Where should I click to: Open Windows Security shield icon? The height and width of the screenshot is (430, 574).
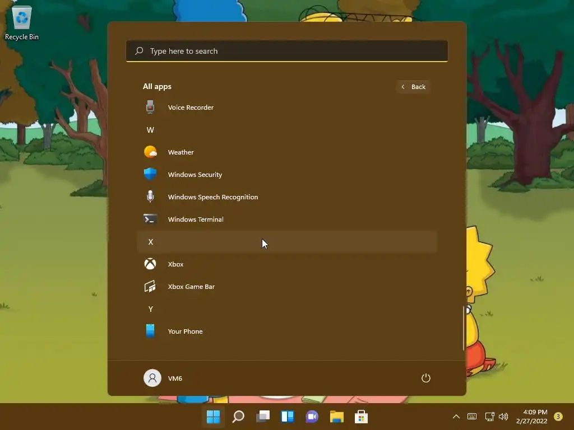pyautogui.click(x=150, y=174)
